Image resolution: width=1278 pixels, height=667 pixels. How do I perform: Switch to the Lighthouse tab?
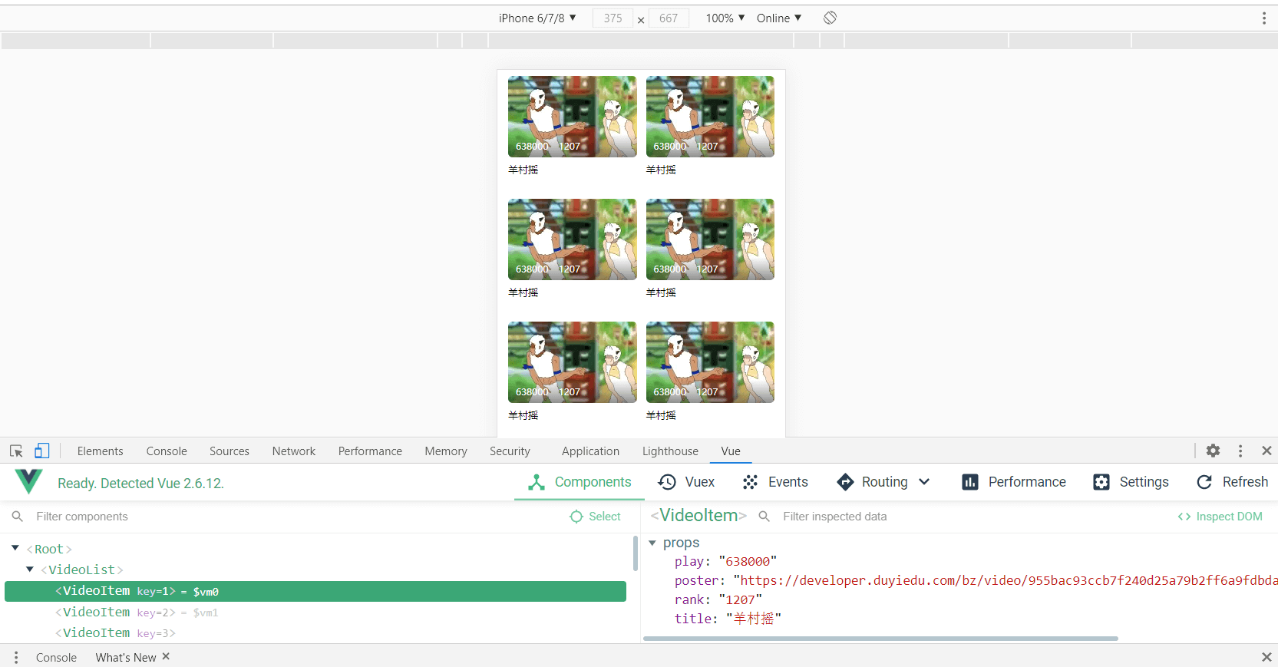click(x=670, y=451)
